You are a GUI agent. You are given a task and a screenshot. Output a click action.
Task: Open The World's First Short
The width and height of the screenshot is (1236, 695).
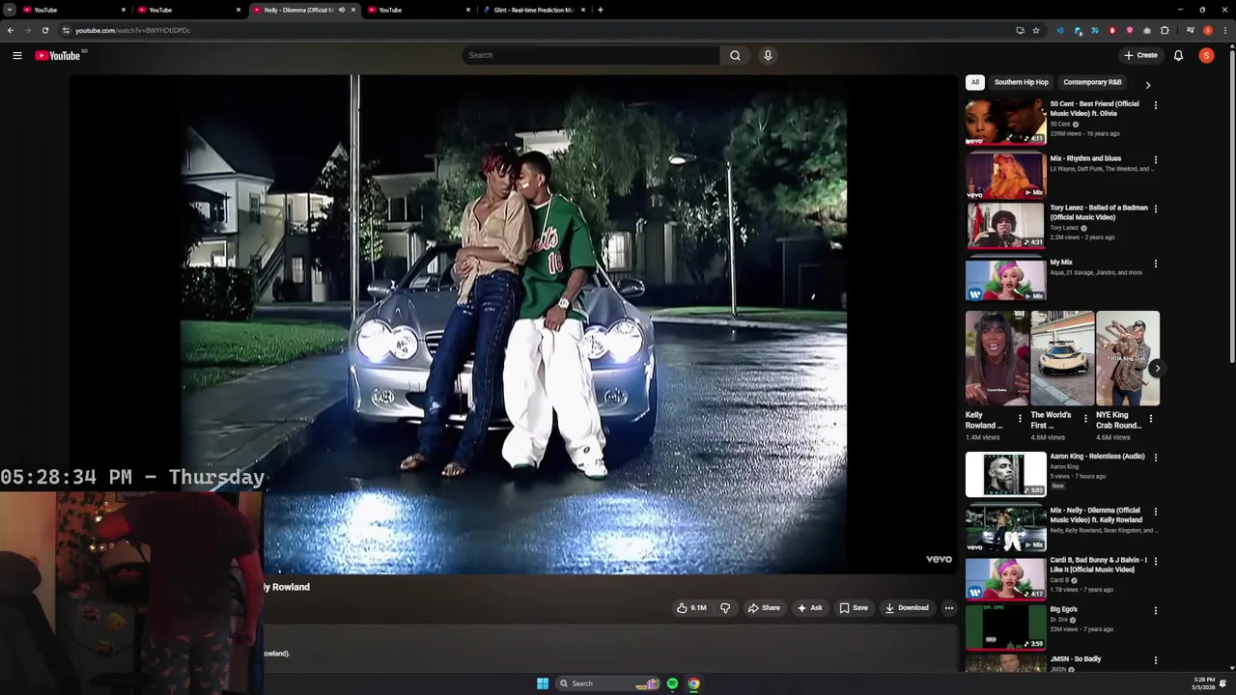(1062, 358)
